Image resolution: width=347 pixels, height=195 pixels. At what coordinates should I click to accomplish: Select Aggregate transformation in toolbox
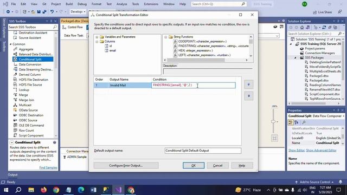tap(26, 49)
